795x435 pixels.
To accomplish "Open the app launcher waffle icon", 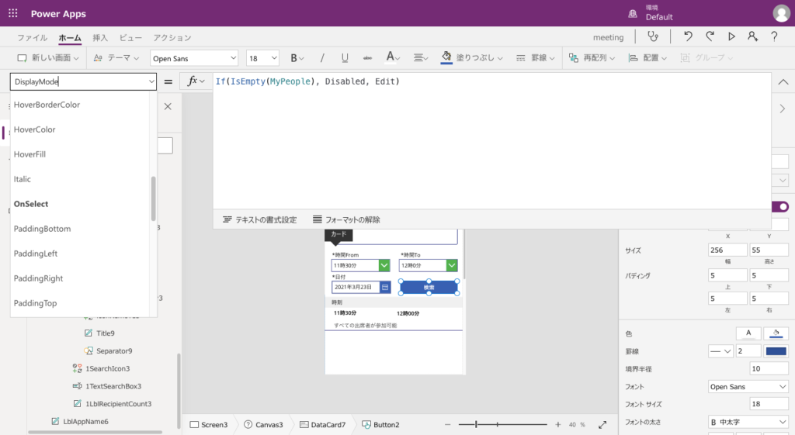I will click(x=13, y=14).
